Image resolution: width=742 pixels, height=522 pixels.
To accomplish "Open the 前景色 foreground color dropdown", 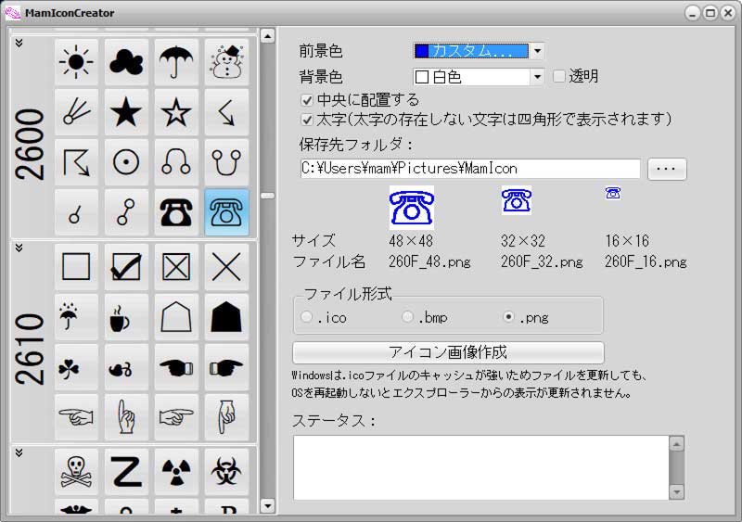I will (538, 51).
